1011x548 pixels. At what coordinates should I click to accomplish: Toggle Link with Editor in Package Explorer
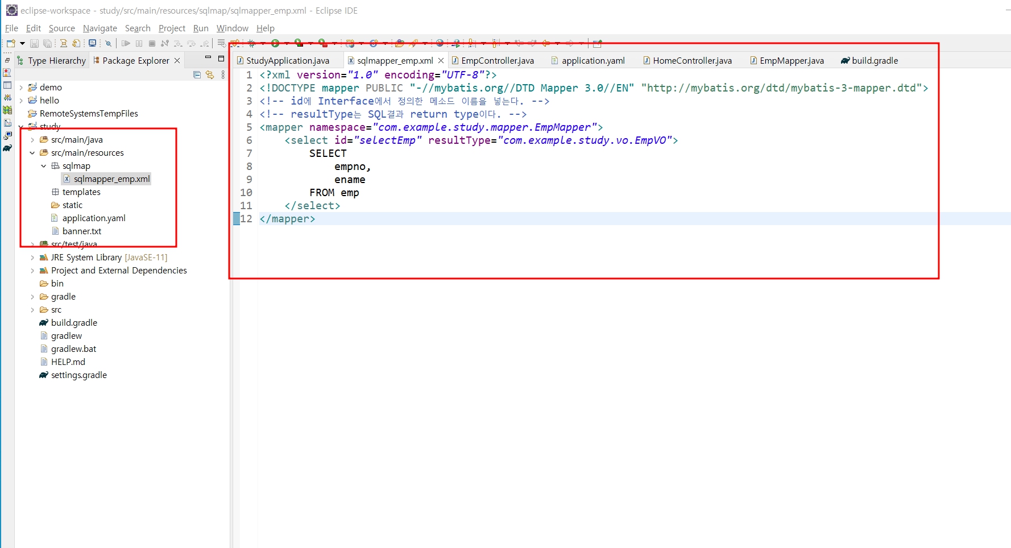click(210, 75)
